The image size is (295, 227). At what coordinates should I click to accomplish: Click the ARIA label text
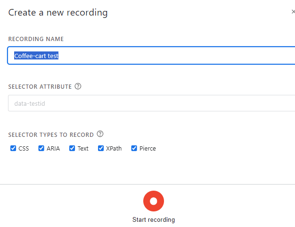coord(53,149)
